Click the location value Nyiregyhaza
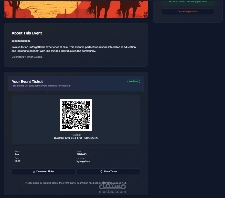The width and height of the screenshot is (225, 198). tap(83, 161)
